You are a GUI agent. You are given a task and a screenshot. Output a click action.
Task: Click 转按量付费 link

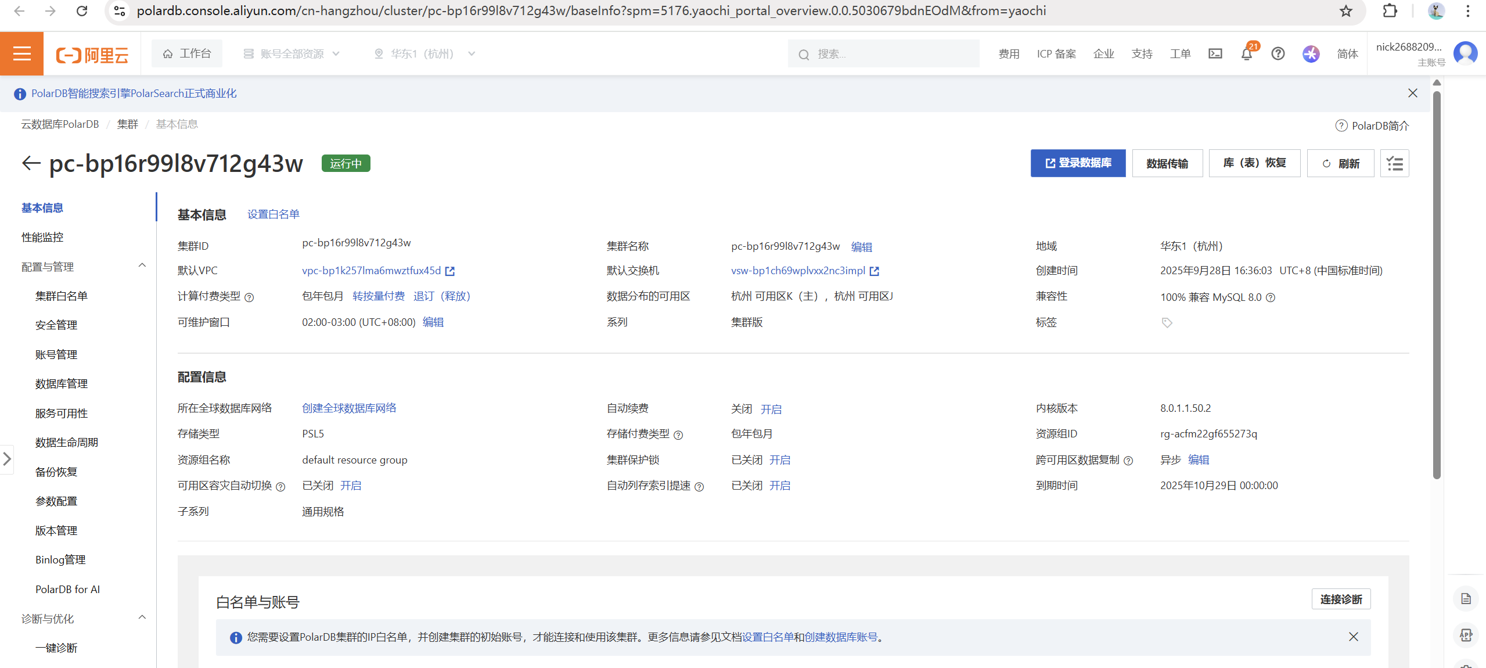[x=379, y=296]
